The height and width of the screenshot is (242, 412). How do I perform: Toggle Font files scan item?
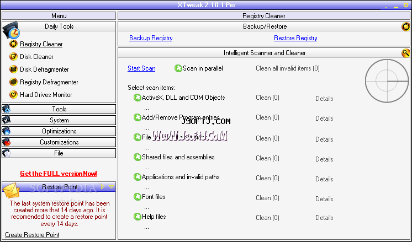[138, 197]
